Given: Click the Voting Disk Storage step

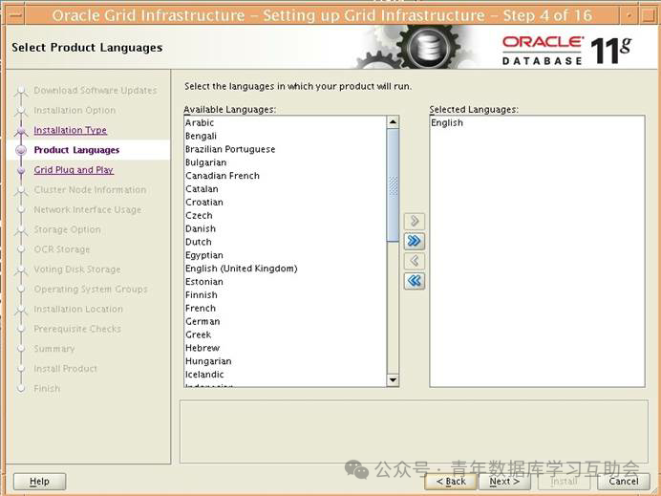Looking at the screenshot, I should [77, 270].
